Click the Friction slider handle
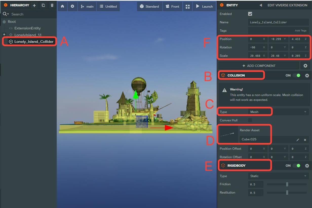This screenshot has height=208, width=312. point(287,184)
